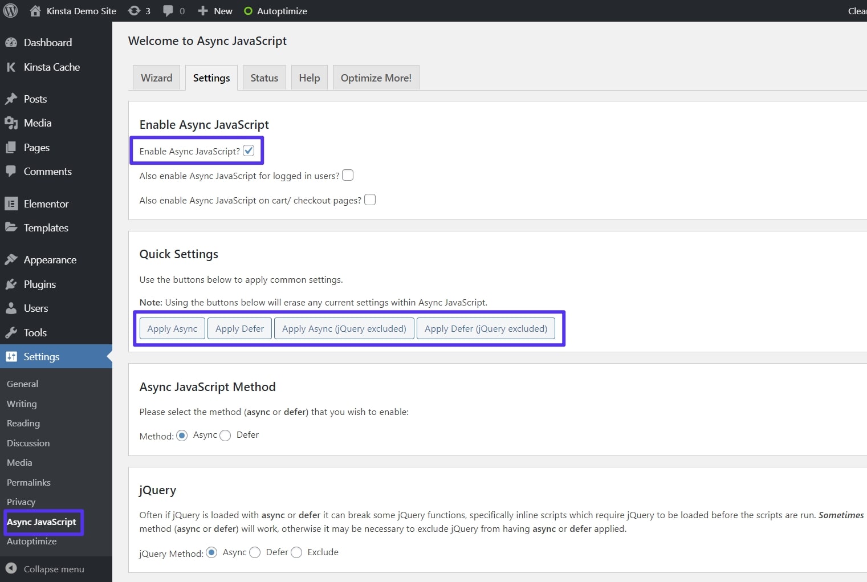The image size is (867, 582).
Task: Select Defer as the Async JavaScript Method
Action: click(225, 435)
